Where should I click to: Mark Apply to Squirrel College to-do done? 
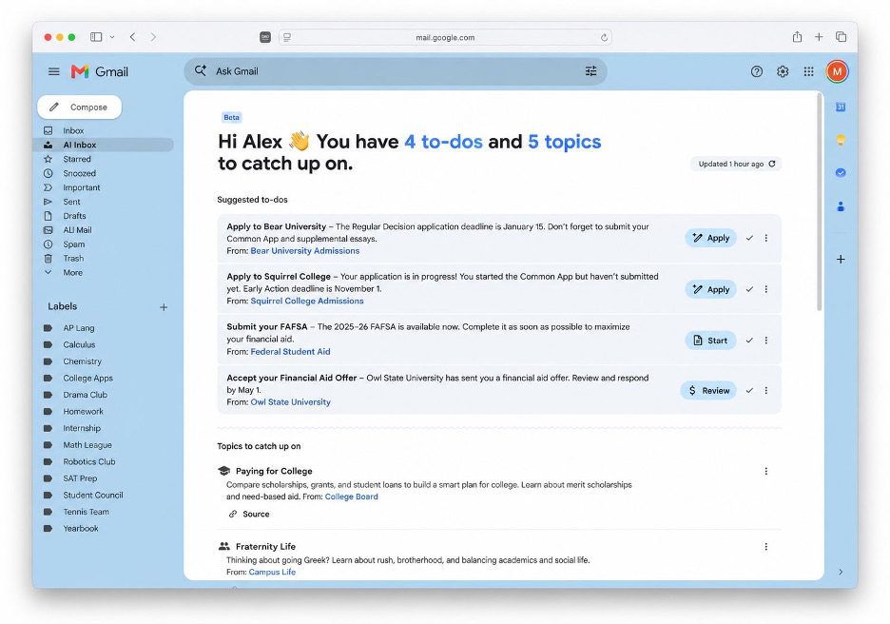tap(749, 289)
